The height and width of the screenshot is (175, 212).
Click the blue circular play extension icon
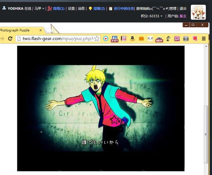coord(106,38)
